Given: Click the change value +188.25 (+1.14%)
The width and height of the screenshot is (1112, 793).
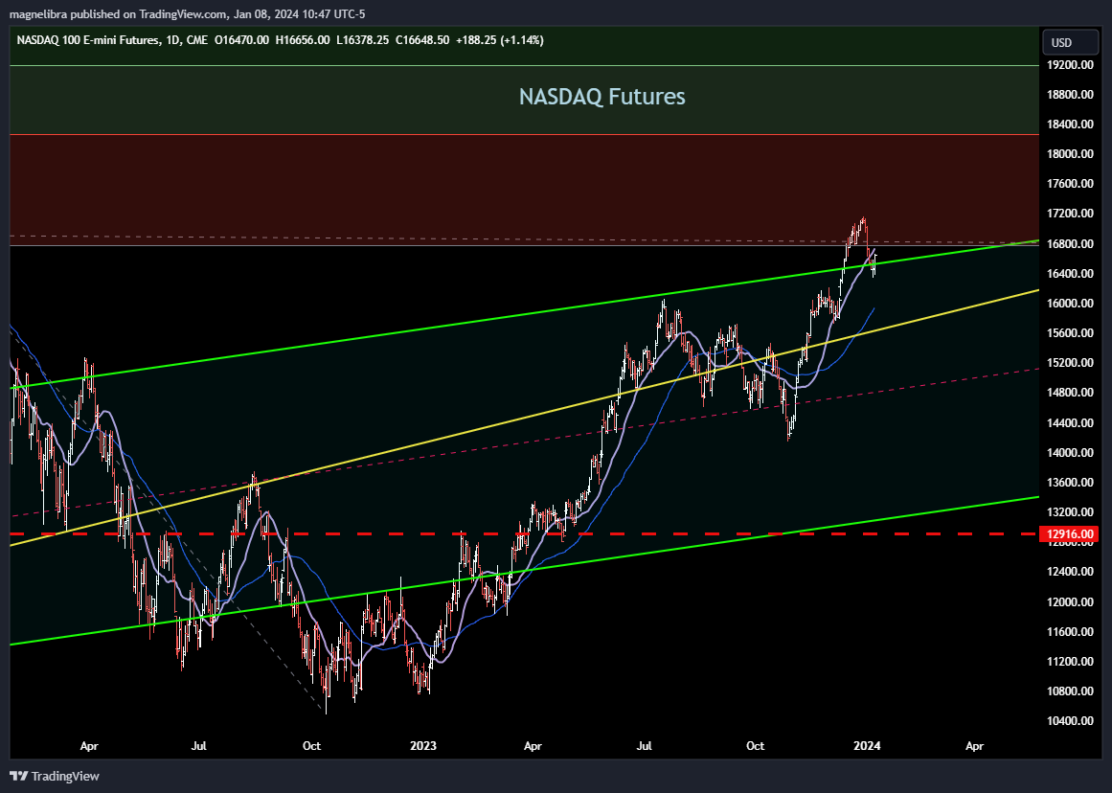Looking at the screenshot, I should point(499,40).
